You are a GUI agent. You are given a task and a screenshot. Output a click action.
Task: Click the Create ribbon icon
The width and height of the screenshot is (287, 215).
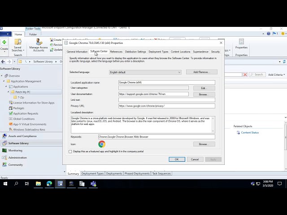[x=4, y=43]
